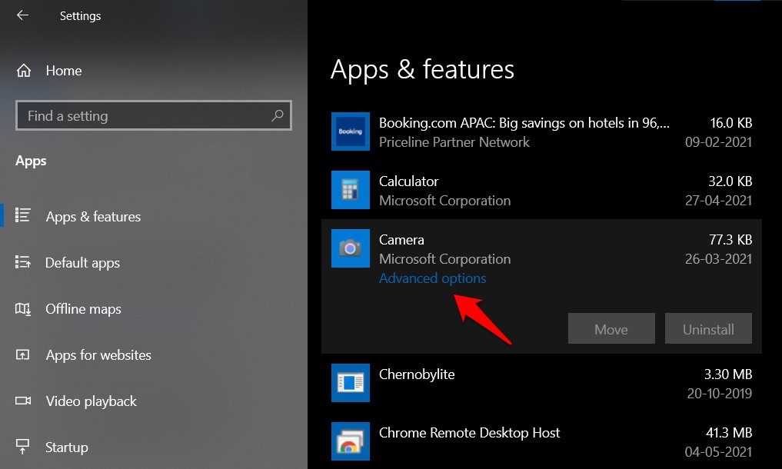The image size is (782, 469).
Task: Click the 09-02-2021 install date
Action: [x=719, y=142]
